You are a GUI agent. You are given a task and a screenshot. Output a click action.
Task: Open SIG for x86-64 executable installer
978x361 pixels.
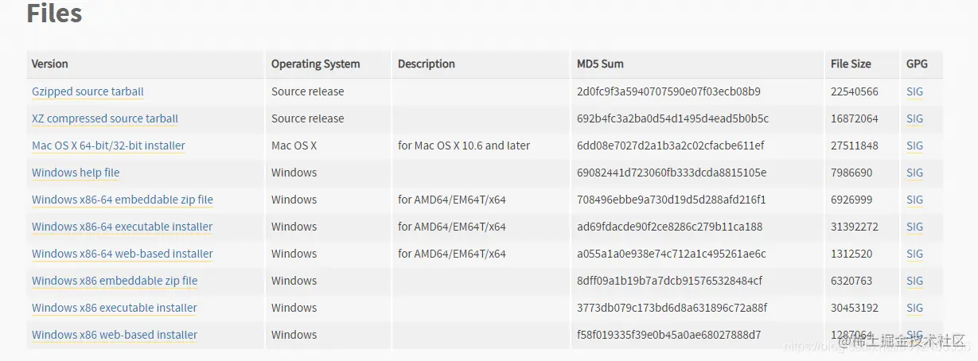(914, 227)
